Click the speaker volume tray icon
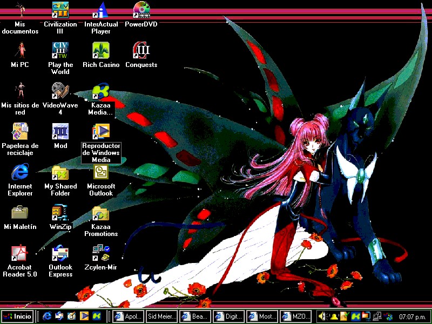The width and height of the screenshot is (432, 324). [323, 316]
